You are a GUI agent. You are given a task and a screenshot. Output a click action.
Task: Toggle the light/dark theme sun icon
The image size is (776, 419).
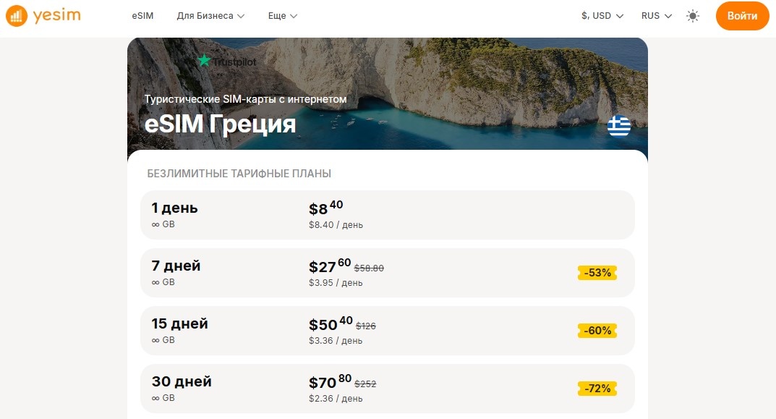(x=692, y=15)
